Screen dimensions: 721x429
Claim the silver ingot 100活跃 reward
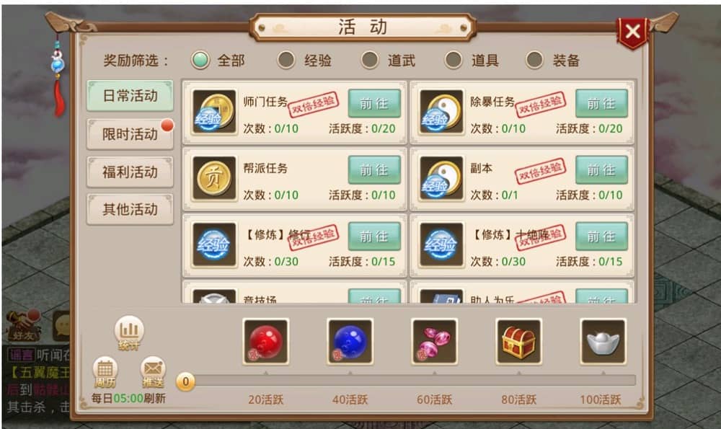(603, 342)
